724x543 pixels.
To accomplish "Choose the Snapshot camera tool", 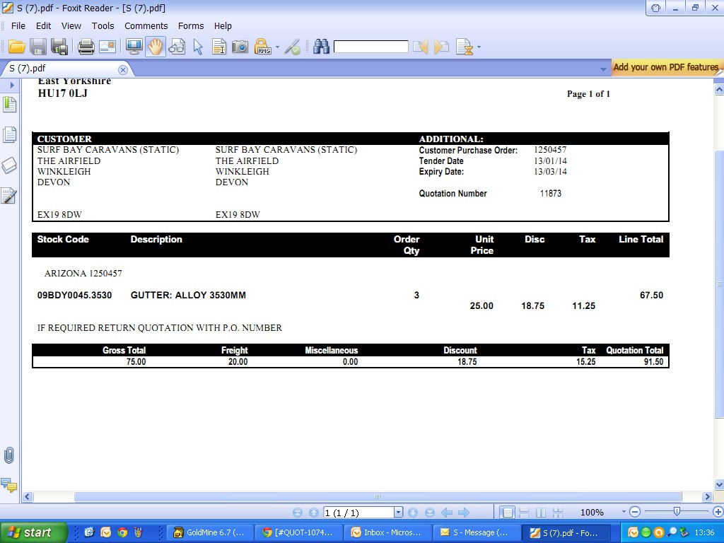I will [240, 47].
